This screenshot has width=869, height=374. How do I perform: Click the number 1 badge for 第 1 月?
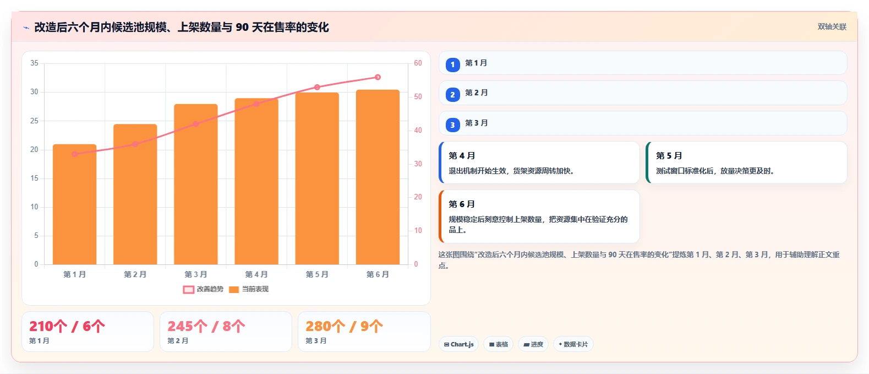click(x=452, y=65)
